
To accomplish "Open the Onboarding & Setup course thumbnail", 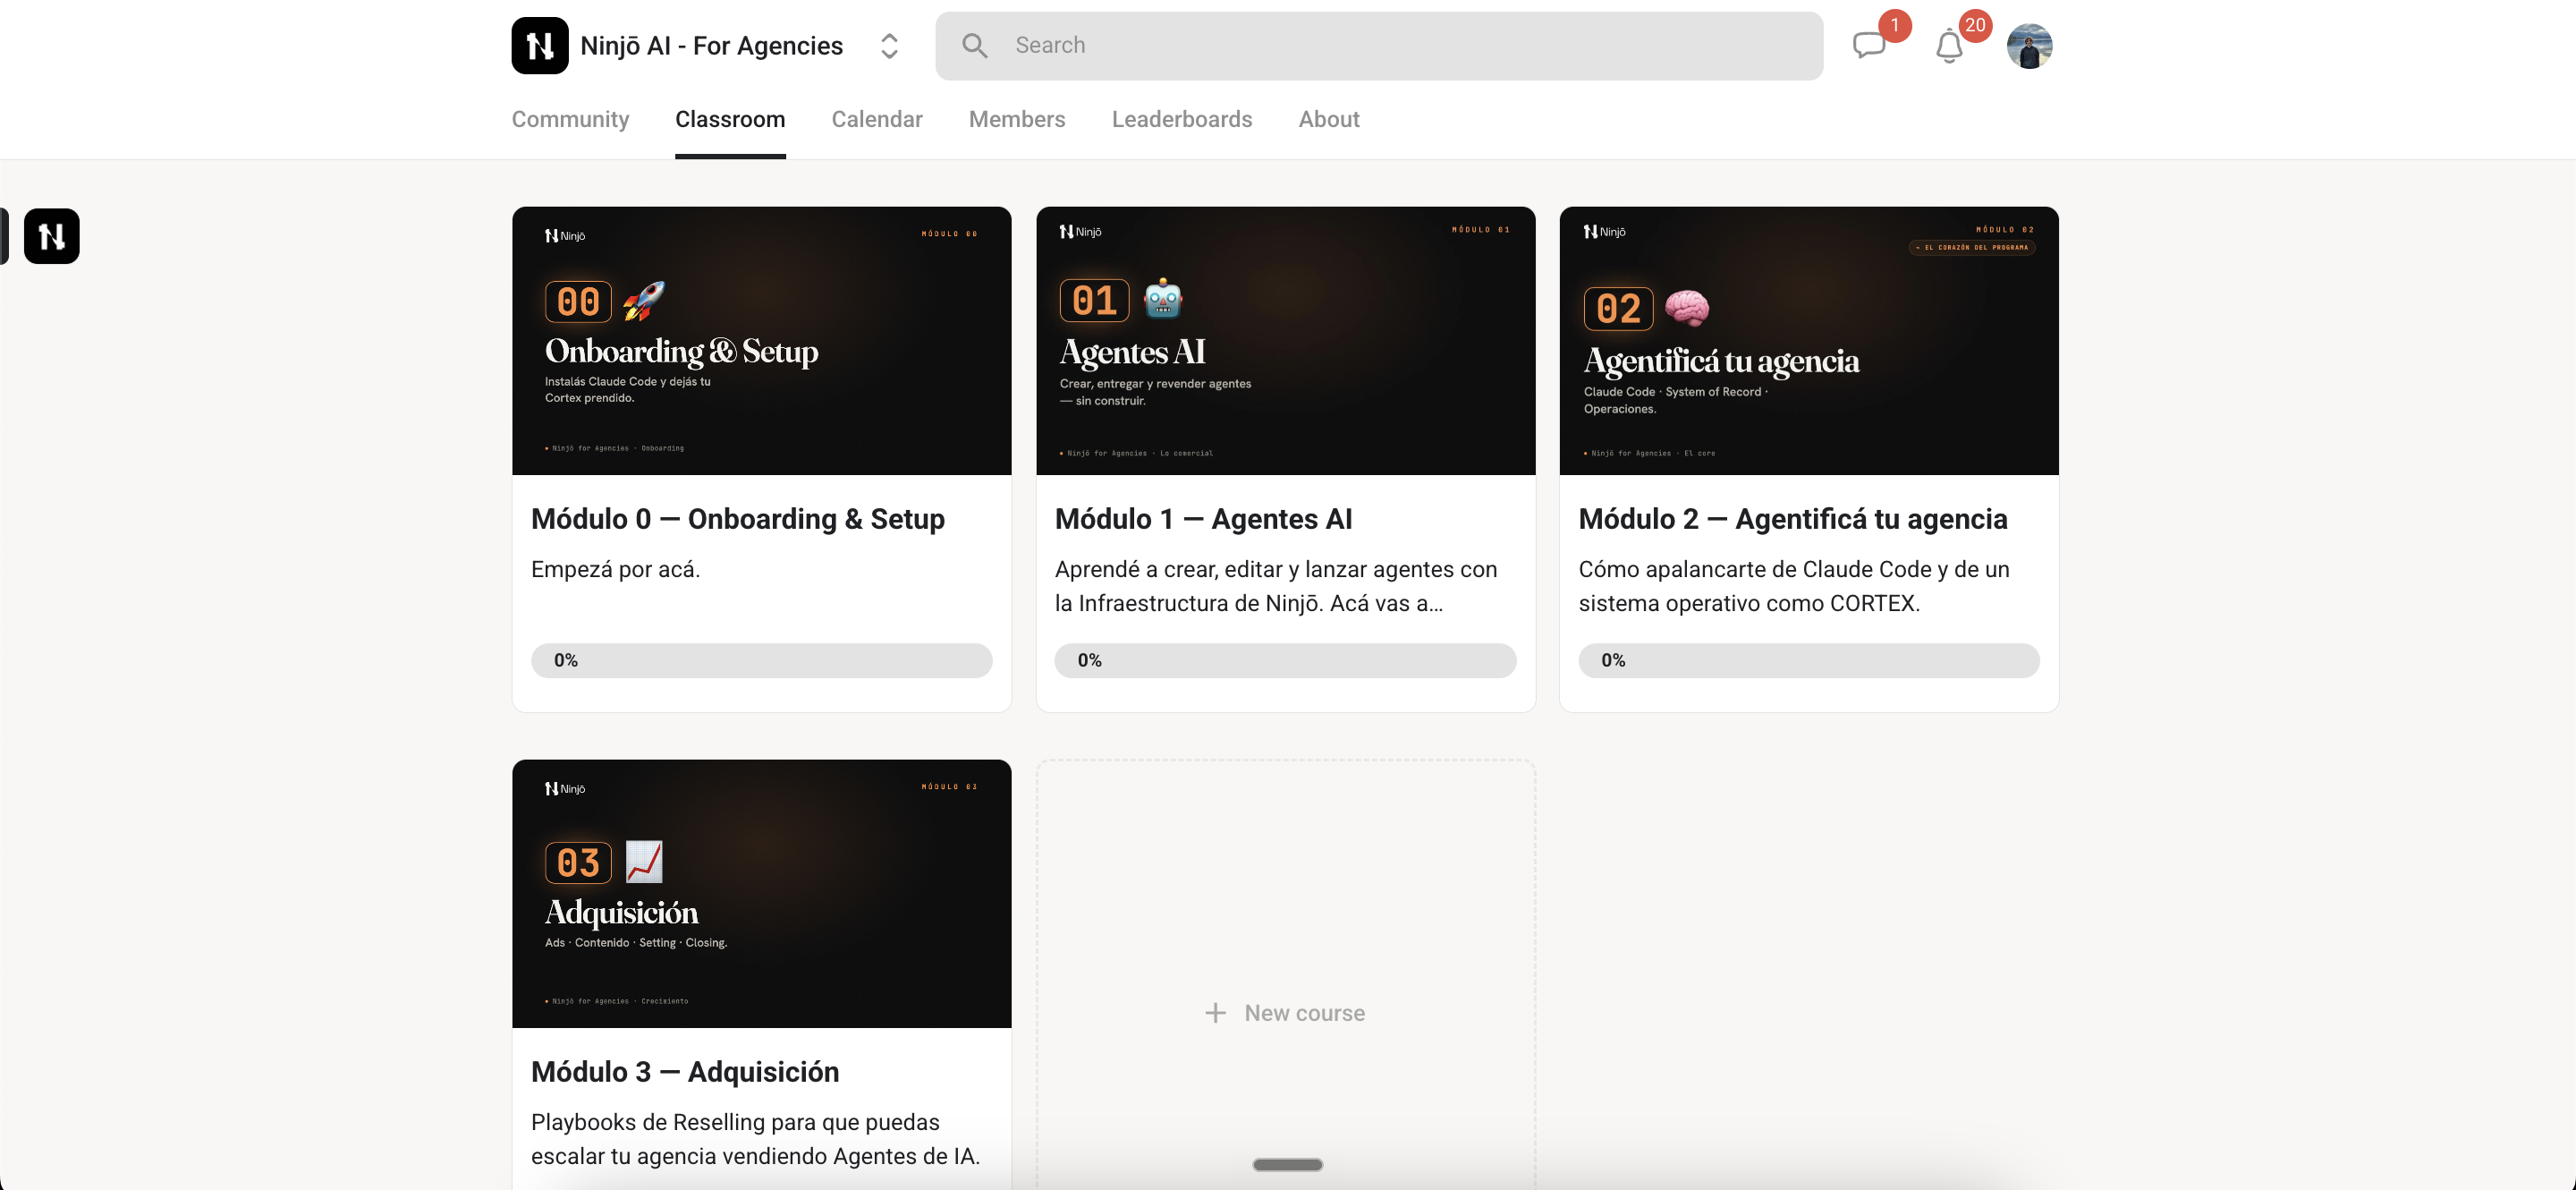I will tap(762, 341).
